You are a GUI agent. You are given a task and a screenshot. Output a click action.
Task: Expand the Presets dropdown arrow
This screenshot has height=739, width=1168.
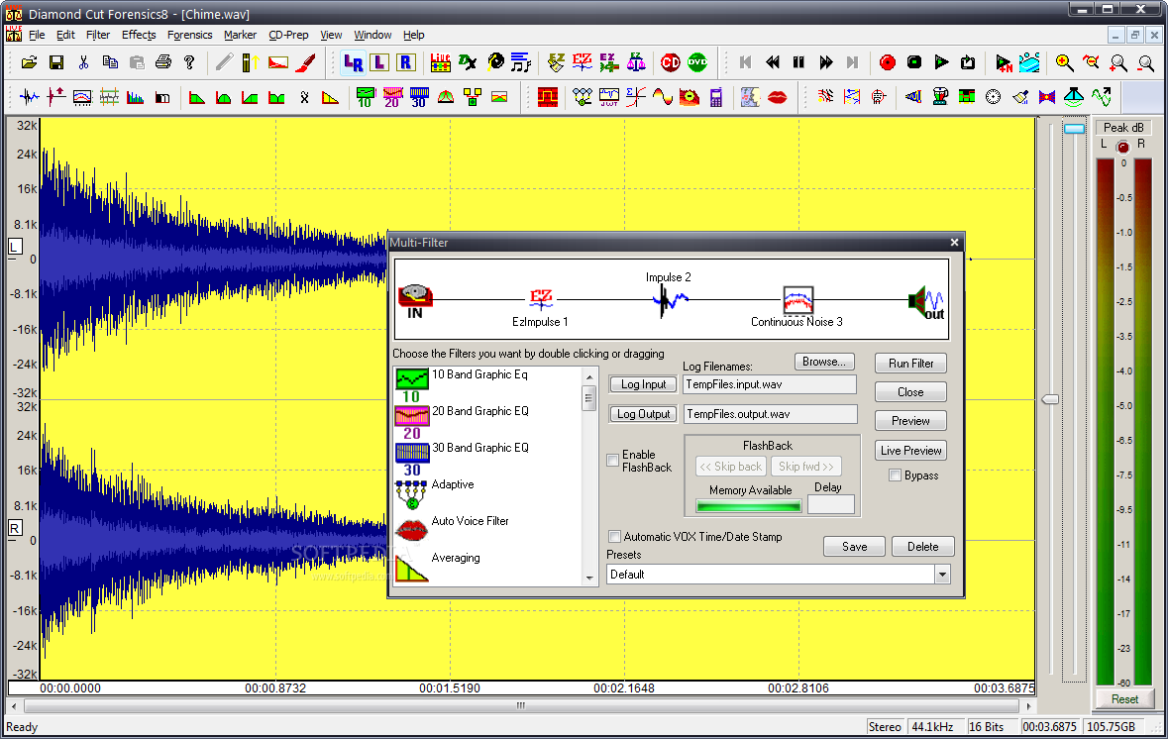[x=942, y=575]
